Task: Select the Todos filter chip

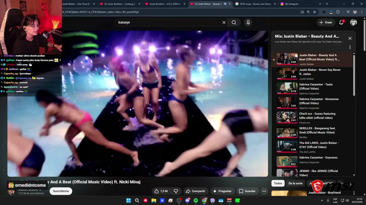Action: [x=278, y=183]
